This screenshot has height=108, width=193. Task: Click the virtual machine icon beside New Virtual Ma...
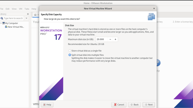(6, 27)
